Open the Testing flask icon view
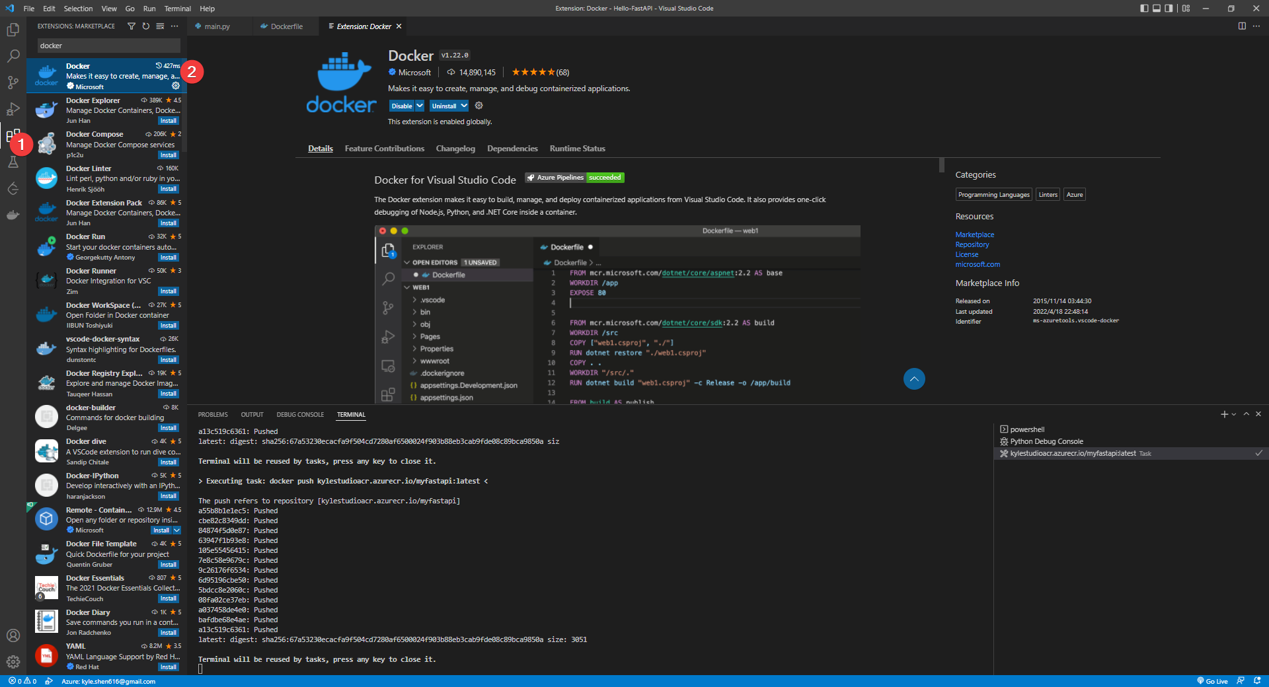Image resolution: width=1269 pixels, height=687 pixels. (x=13, y=163)
